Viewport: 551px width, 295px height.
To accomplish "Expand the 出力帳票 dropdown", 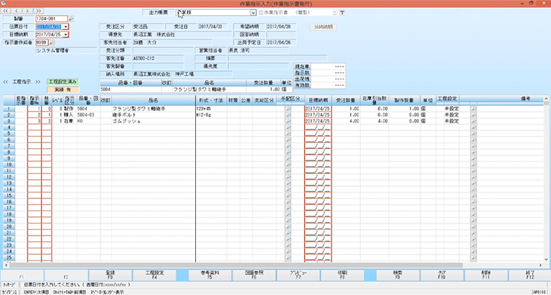I will [x=253, y=13].
